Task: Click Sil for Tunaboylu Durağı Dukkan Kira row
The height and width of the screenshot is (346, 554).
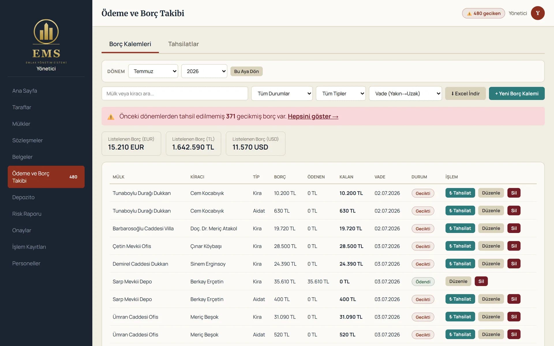Action: tap(514, 193)
